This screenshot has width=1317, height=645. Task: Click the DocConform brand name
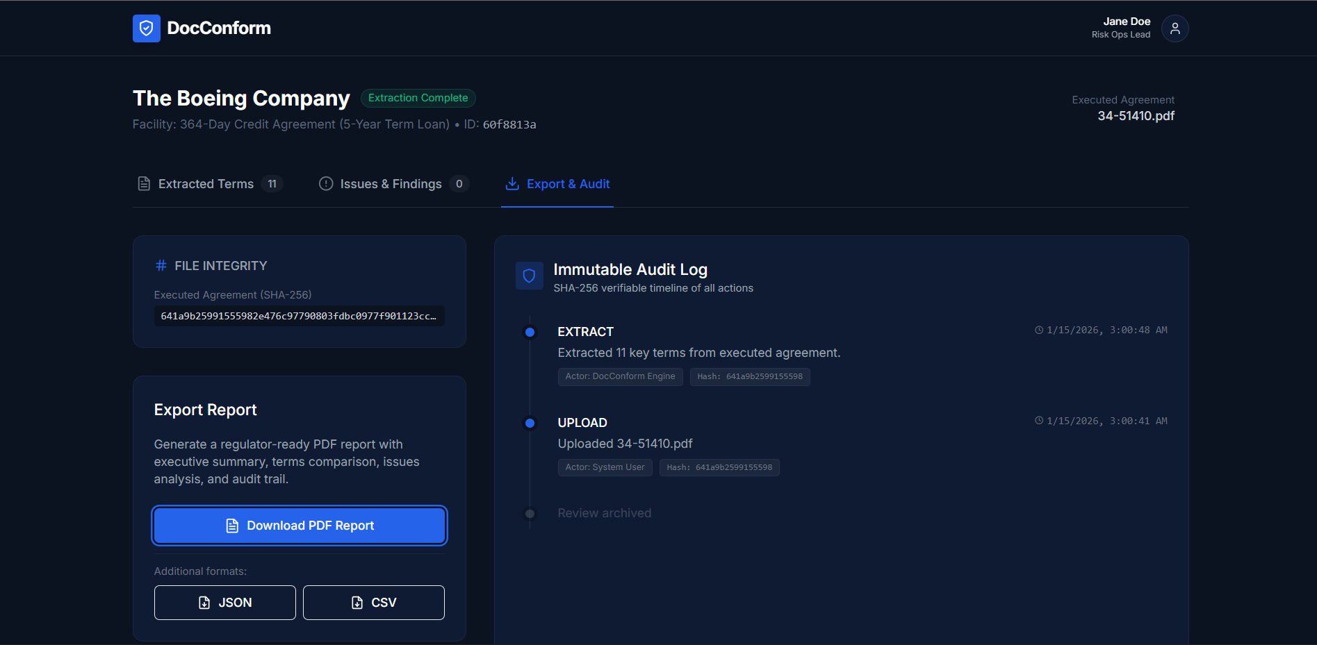(219, 28)
